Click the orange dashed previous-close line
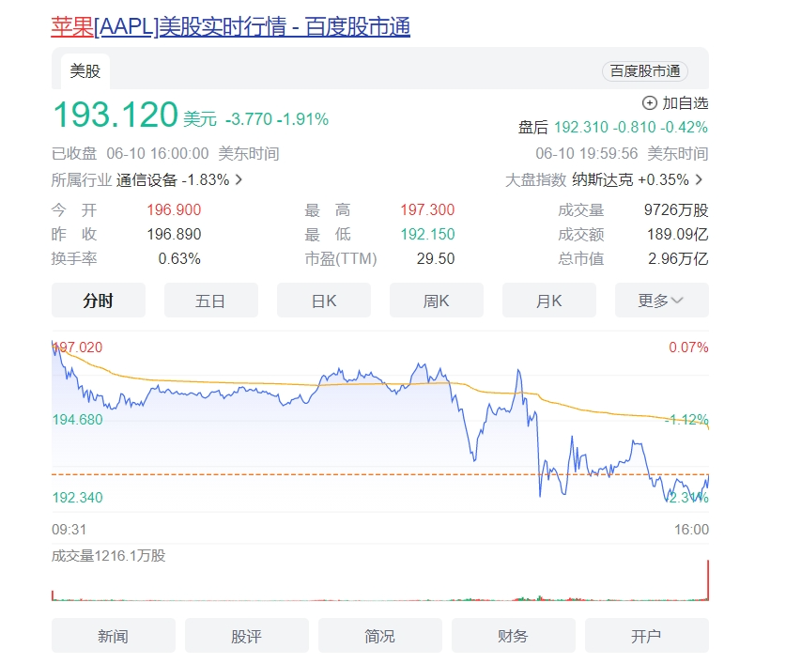Image resolution: width=786 pixels, height=664 pixels. pos(380,474)
